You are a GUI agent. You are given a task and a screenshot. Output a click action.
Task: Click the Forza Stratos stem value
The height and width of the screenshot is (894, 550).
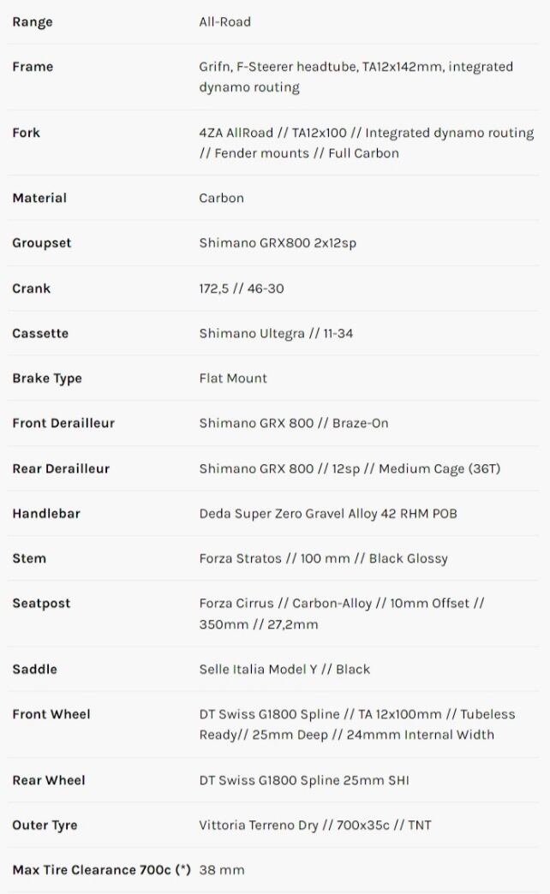pos(323,558)
